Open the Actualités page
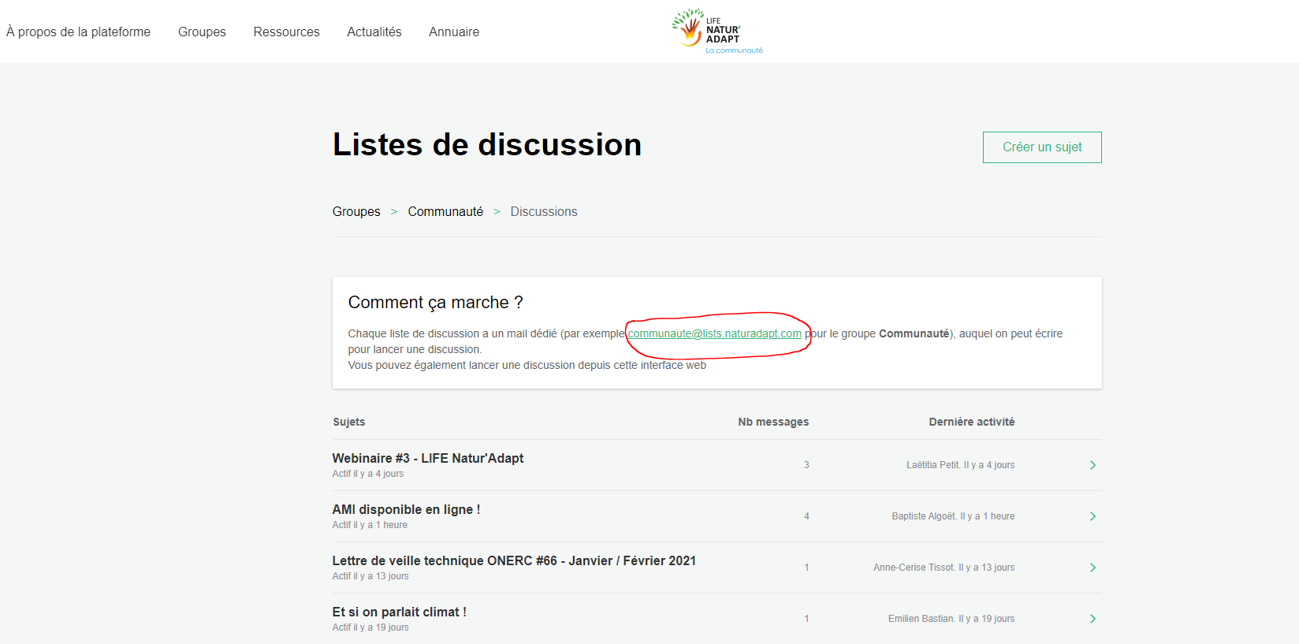1299x644 pixels. point(374,32)
